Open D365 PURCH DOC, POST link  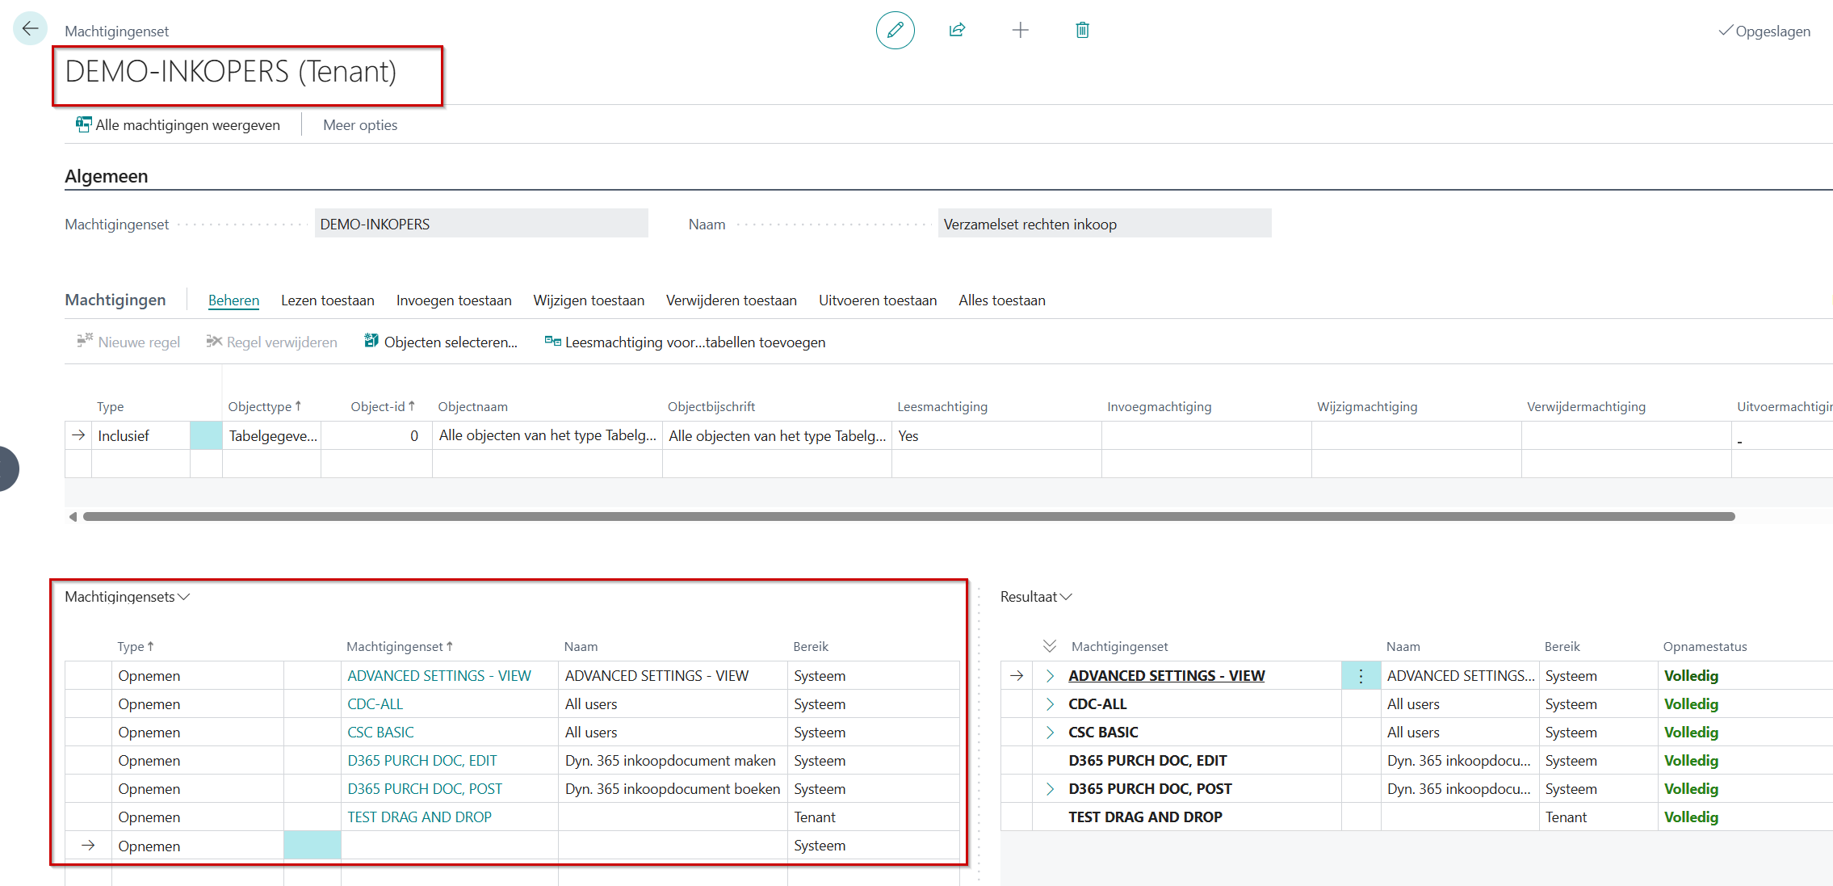(x=425, y=789)
